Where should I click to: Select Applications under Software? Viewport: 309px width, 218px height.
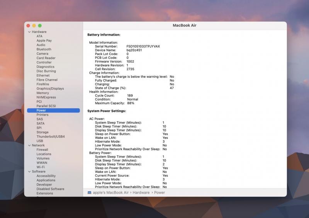pyautogui.click(x=46, y=181)
